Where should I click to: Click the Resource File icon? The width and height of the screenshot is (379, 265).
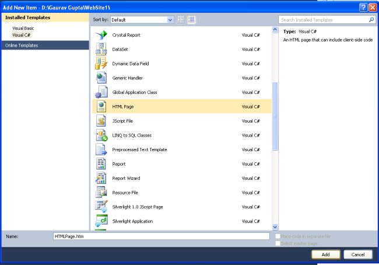point(101,193)
